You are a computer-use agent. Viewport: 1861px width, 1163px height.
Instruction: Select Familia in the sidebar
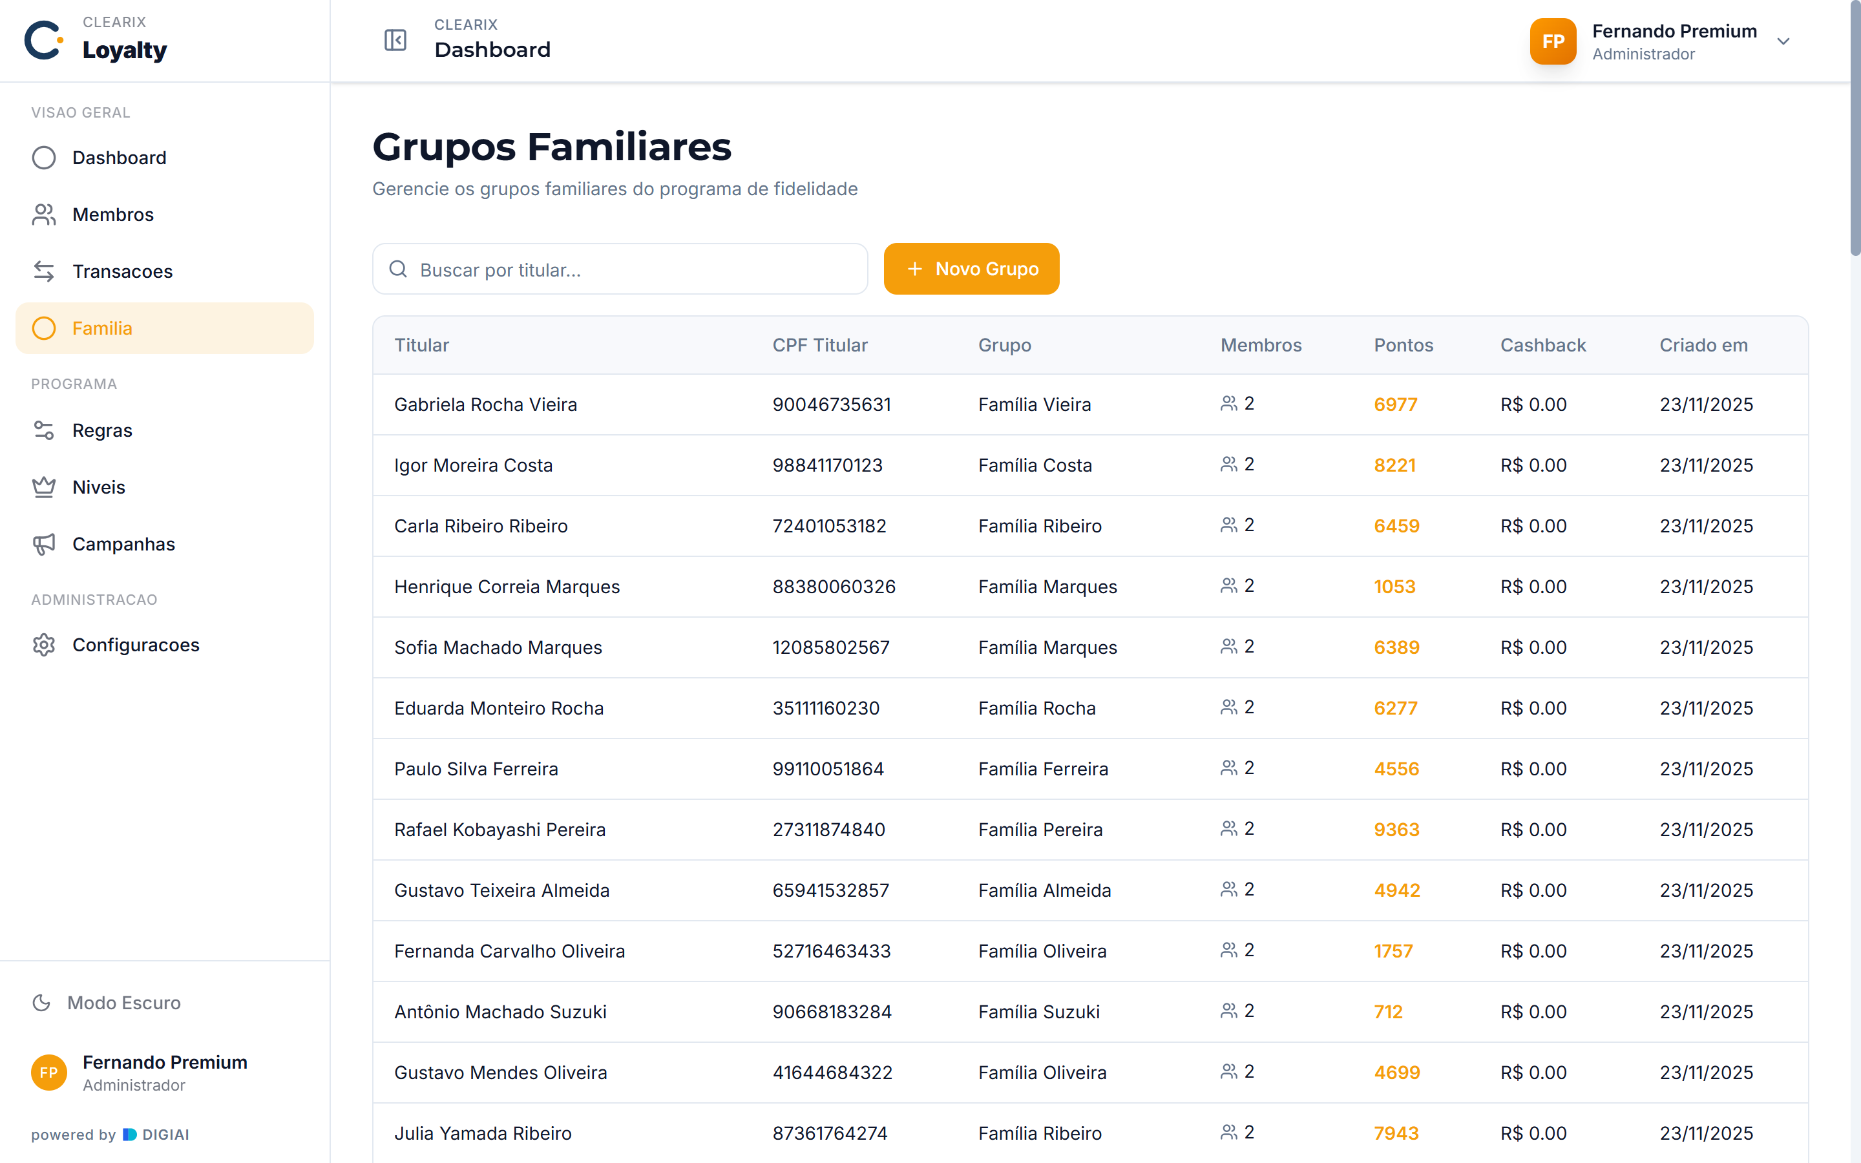click(x=165, y=328)
